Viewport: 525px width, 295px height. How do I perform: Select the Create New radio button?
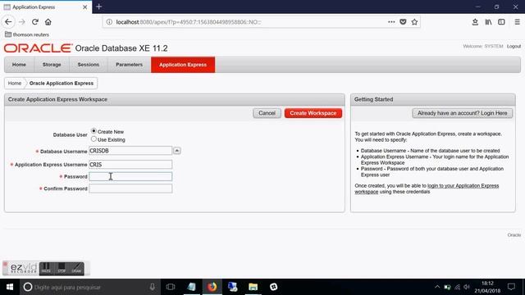(94, 131)
